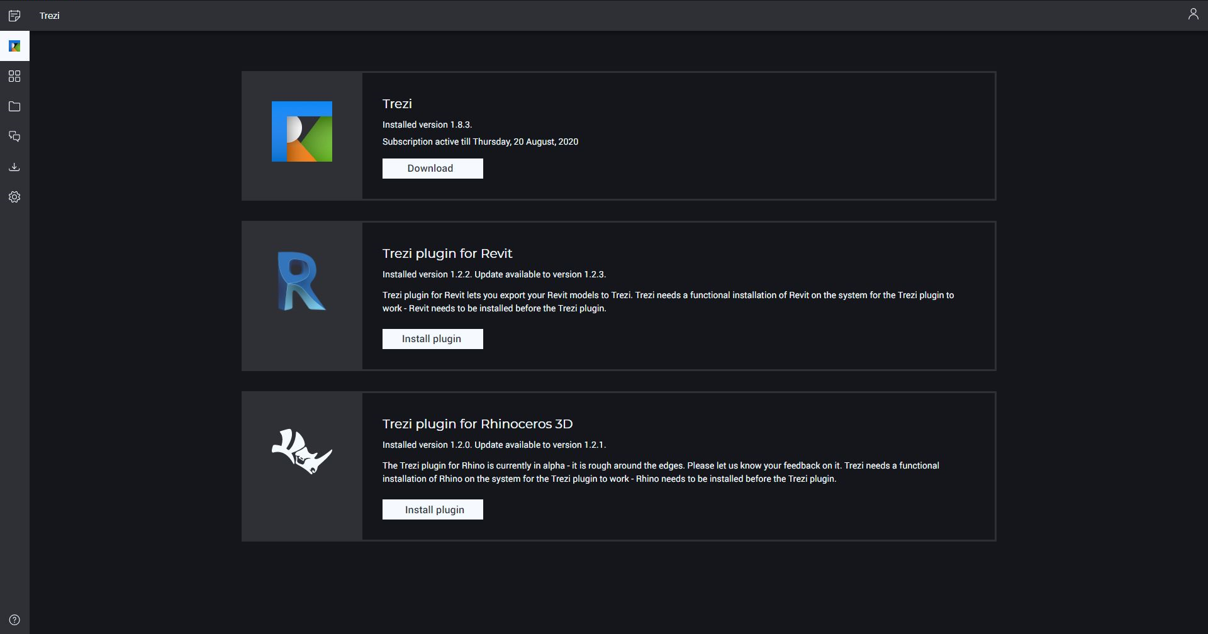
Task: Open the folder projects sidebar icon
Action: pos(14,106)
